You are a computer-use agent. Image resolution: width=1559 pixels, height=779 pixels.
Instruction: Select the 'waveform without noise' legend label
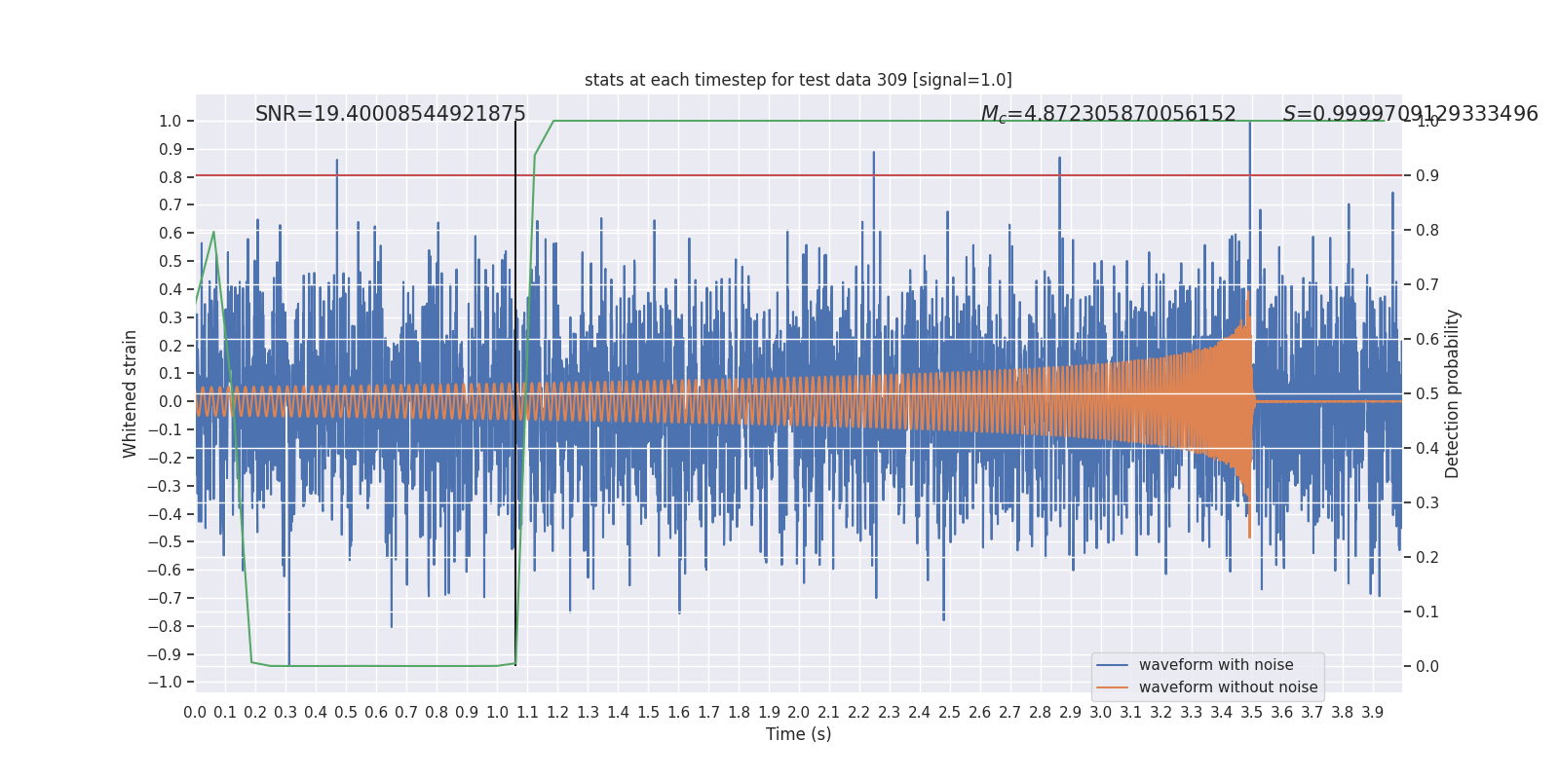point(1228,687)
